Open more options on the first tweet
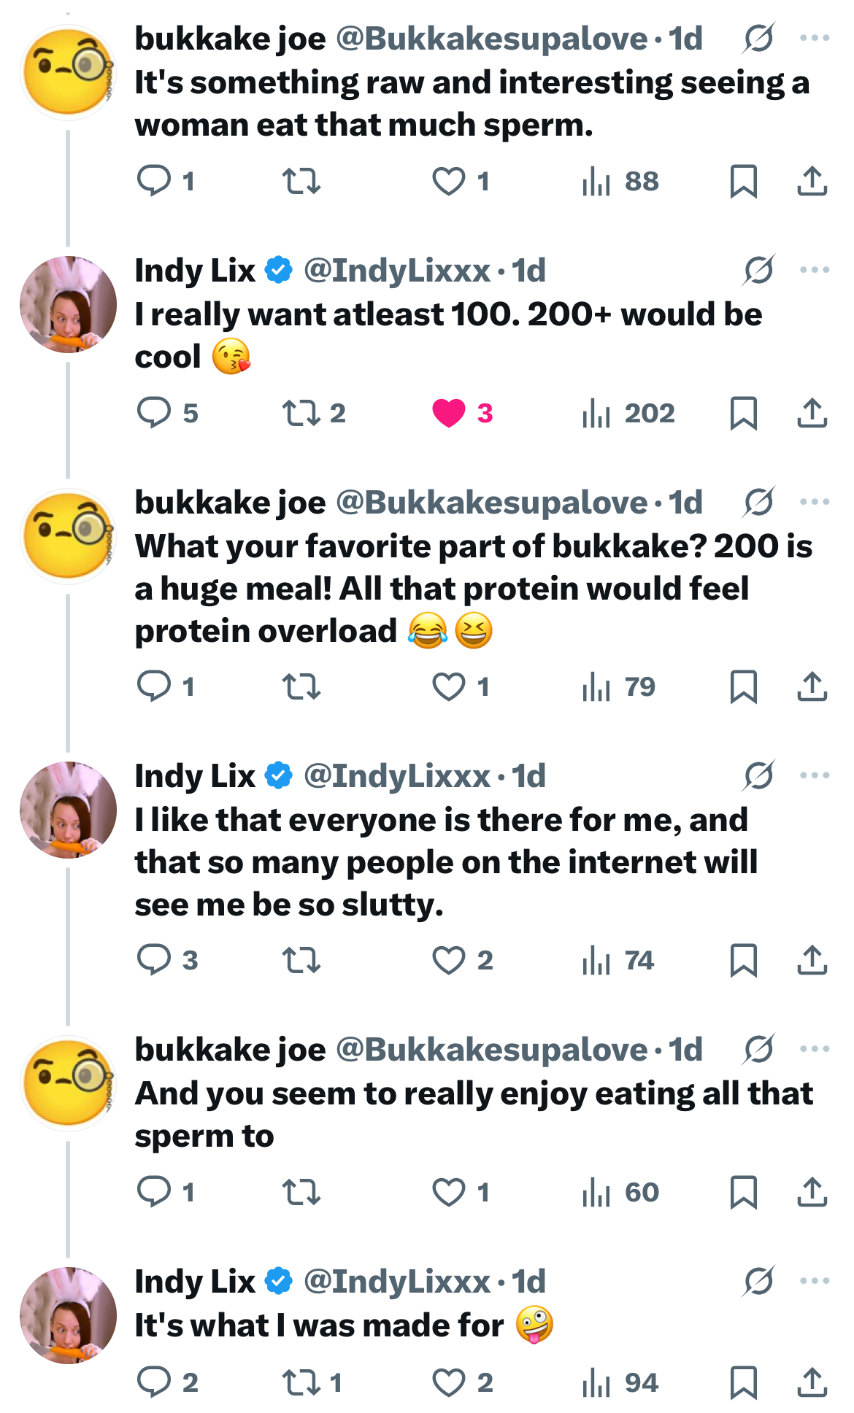Viewport: 854px width, 1413px height. click(815, 38)
